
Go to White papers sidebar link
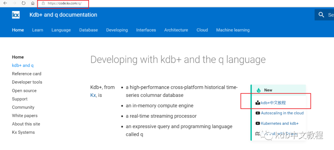25,115
